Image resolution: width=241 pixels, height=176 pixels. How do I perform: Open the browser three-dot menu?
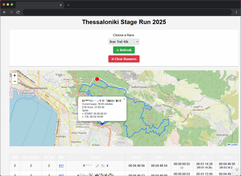pyautogui.click(x=236, y=12)
